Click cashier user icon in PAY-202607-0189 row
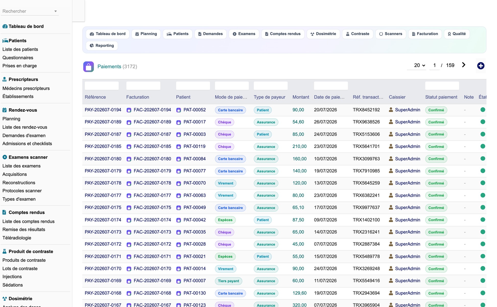This screenshot has width=497, height=307. pos(391,122)
